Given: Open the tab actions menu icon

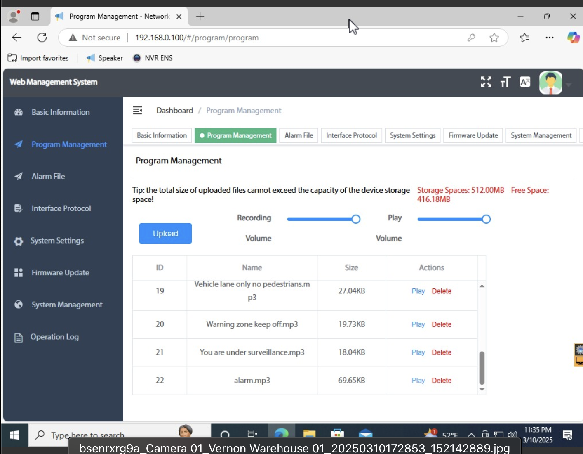Looking at the screenshot, I should click(35, 17).
